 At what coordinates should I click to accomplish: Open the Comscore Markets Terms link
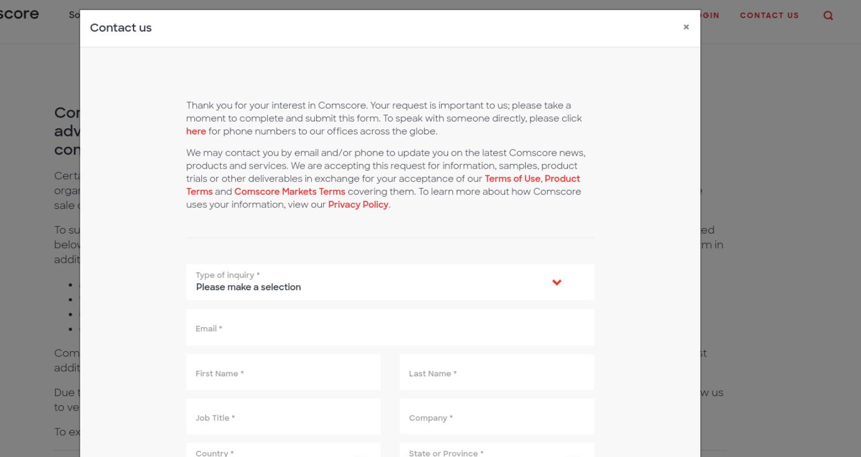[x=290, y=192]
